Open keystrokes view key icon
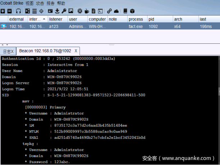 tap(64, 11)
